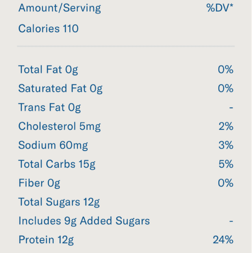
Task: Click the Protein 12g label
Action: [46, 240]
